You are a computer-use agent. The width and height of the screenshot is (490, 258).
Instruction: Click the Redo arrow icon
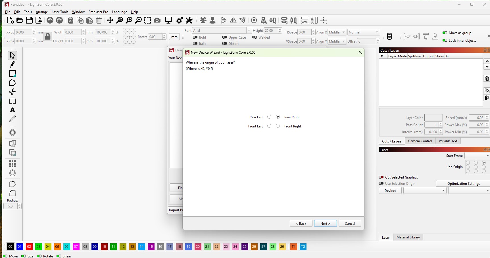coord(59,20)
